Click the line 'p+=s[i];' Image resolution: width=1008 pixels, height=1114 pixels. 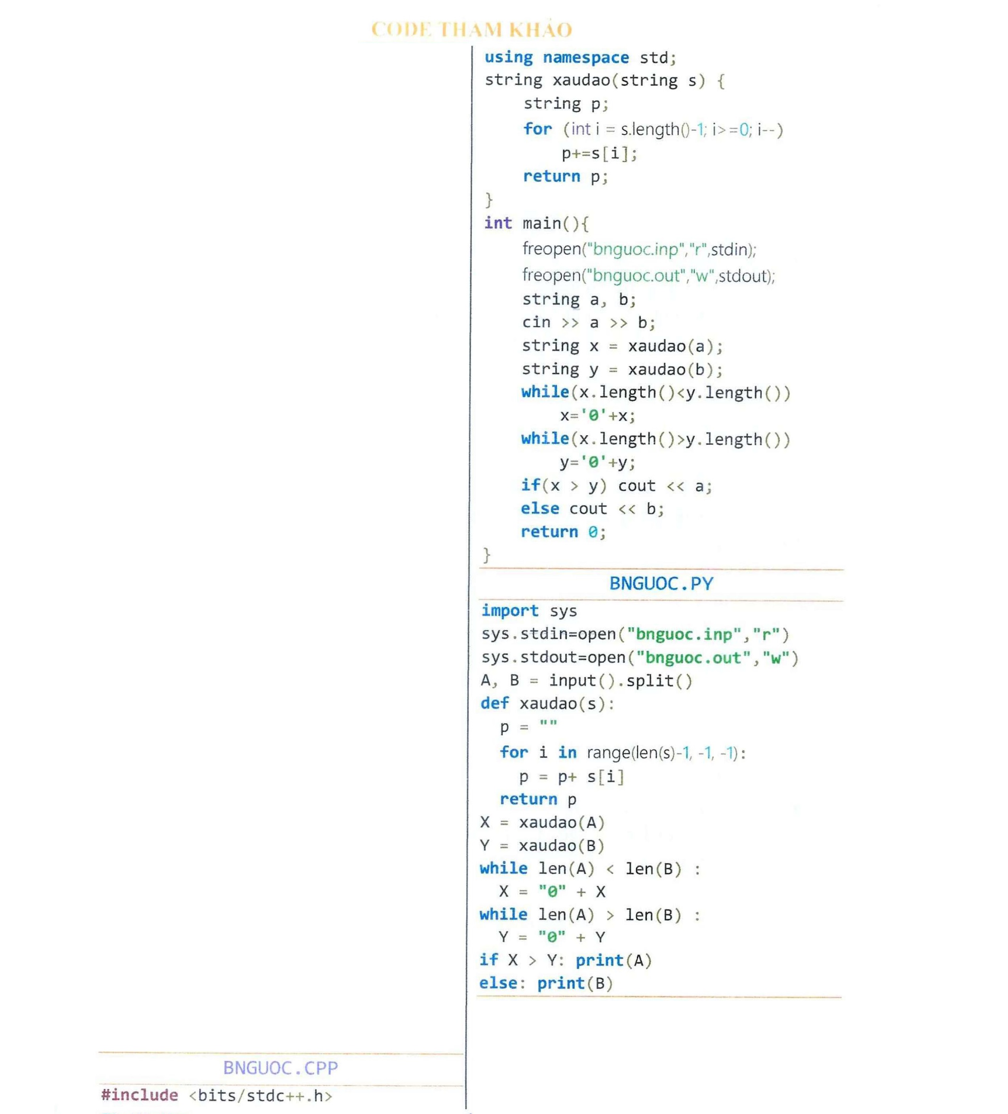(600, 153)
